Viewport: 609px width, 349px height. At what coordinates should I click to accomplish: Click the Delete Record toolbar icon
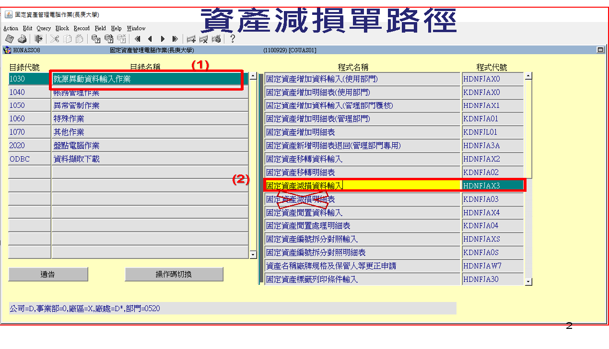tap(204, 39)
